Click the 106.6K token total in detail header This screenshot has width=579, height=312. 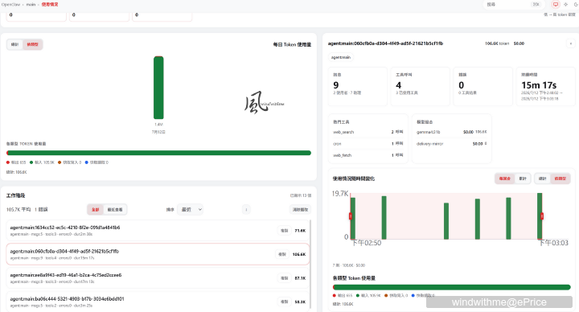[497, 43]
